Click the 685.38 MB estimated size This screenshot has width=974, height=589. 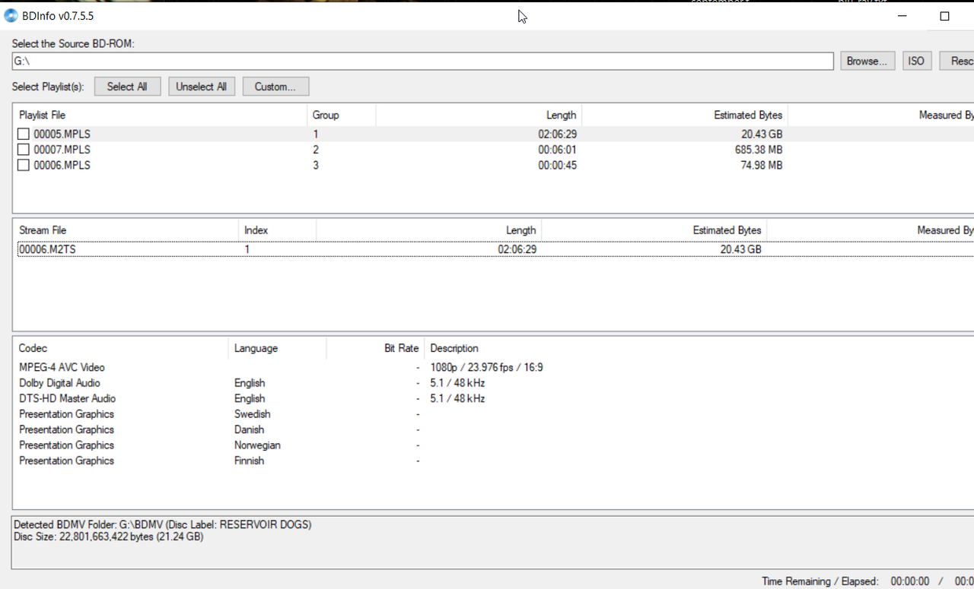pyautogui.click(x=759, y=150)
